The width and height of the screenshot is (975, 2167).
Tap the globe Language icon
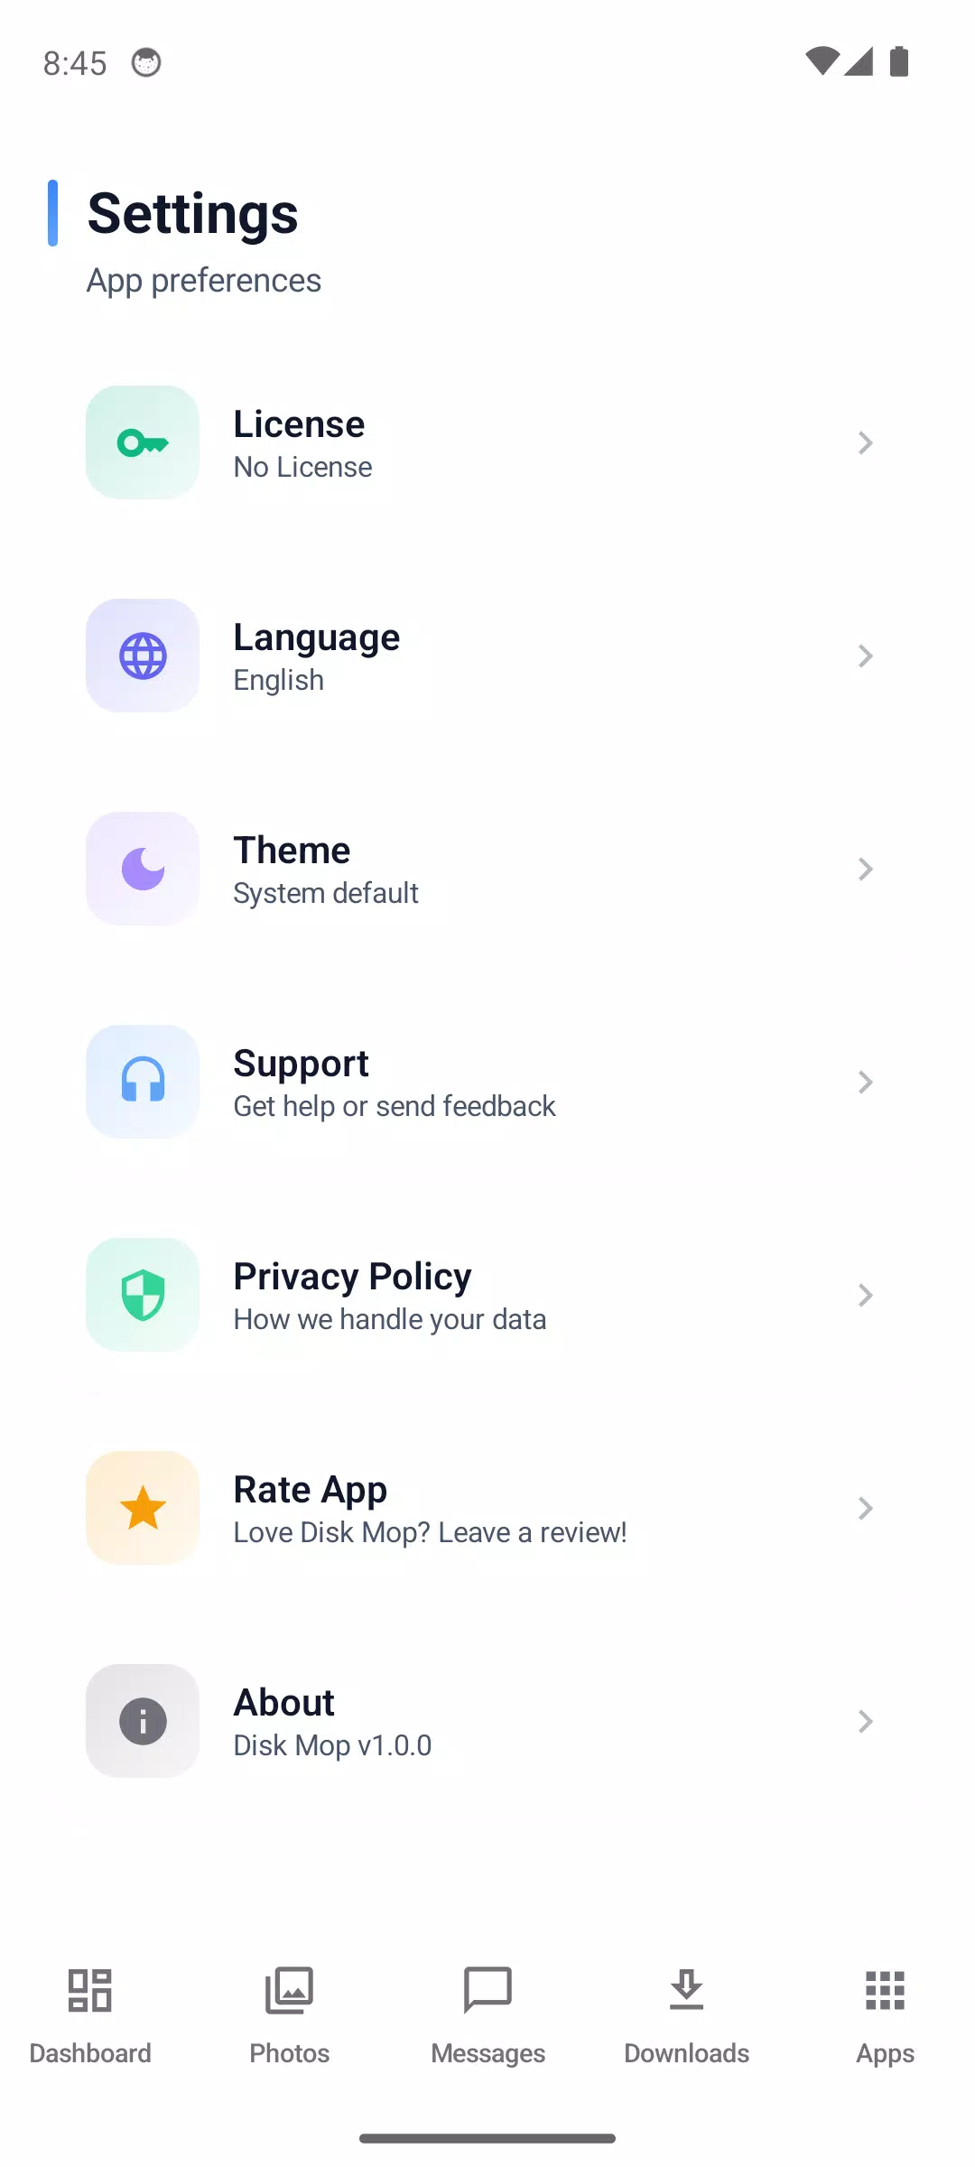pyautogui.click(x=143, y=656)
